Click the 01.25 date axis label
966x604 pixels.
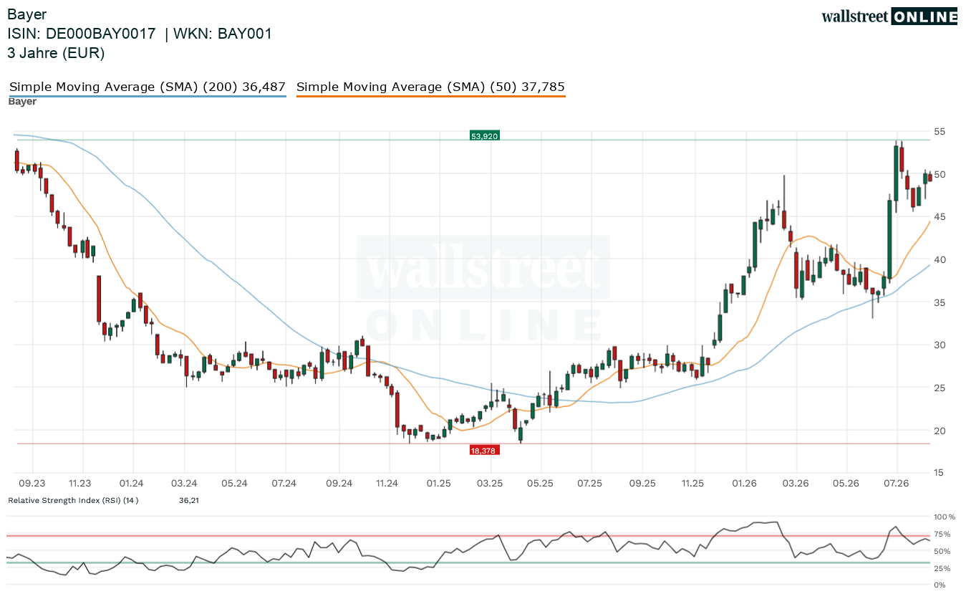point(438,483)
